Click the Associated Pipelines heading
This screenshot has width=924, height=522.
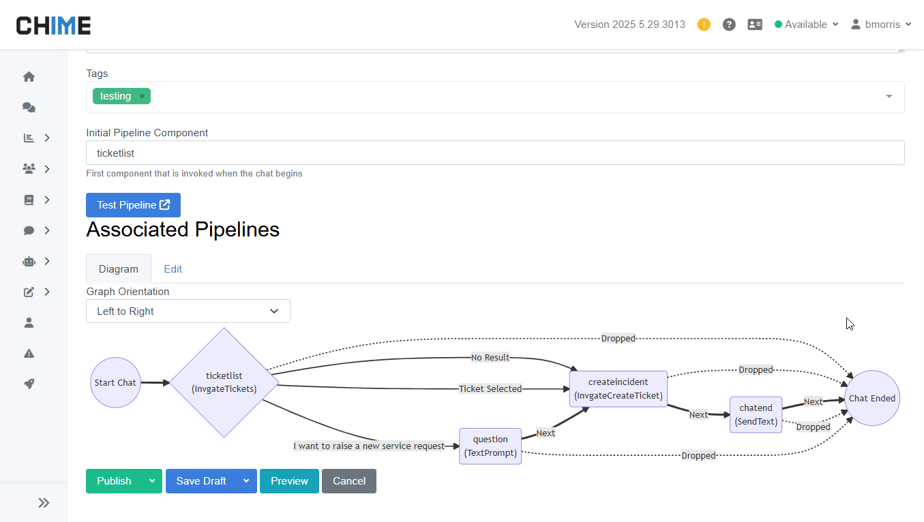click(x=183, y=230)
